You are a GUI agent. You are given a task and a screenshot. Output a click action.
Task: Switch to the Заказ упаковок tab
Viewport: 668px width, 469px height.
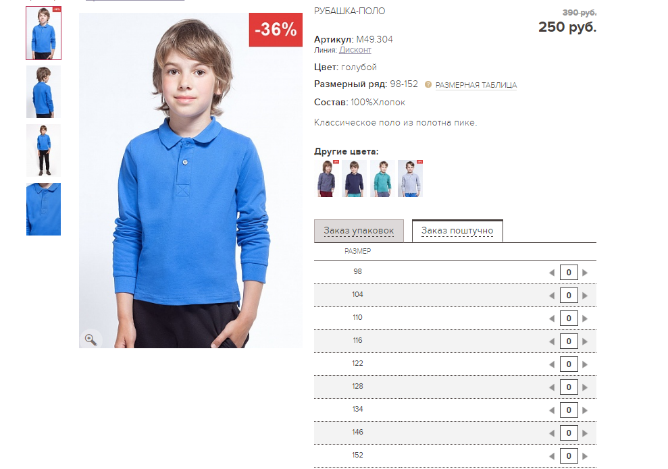pos(359,231)
